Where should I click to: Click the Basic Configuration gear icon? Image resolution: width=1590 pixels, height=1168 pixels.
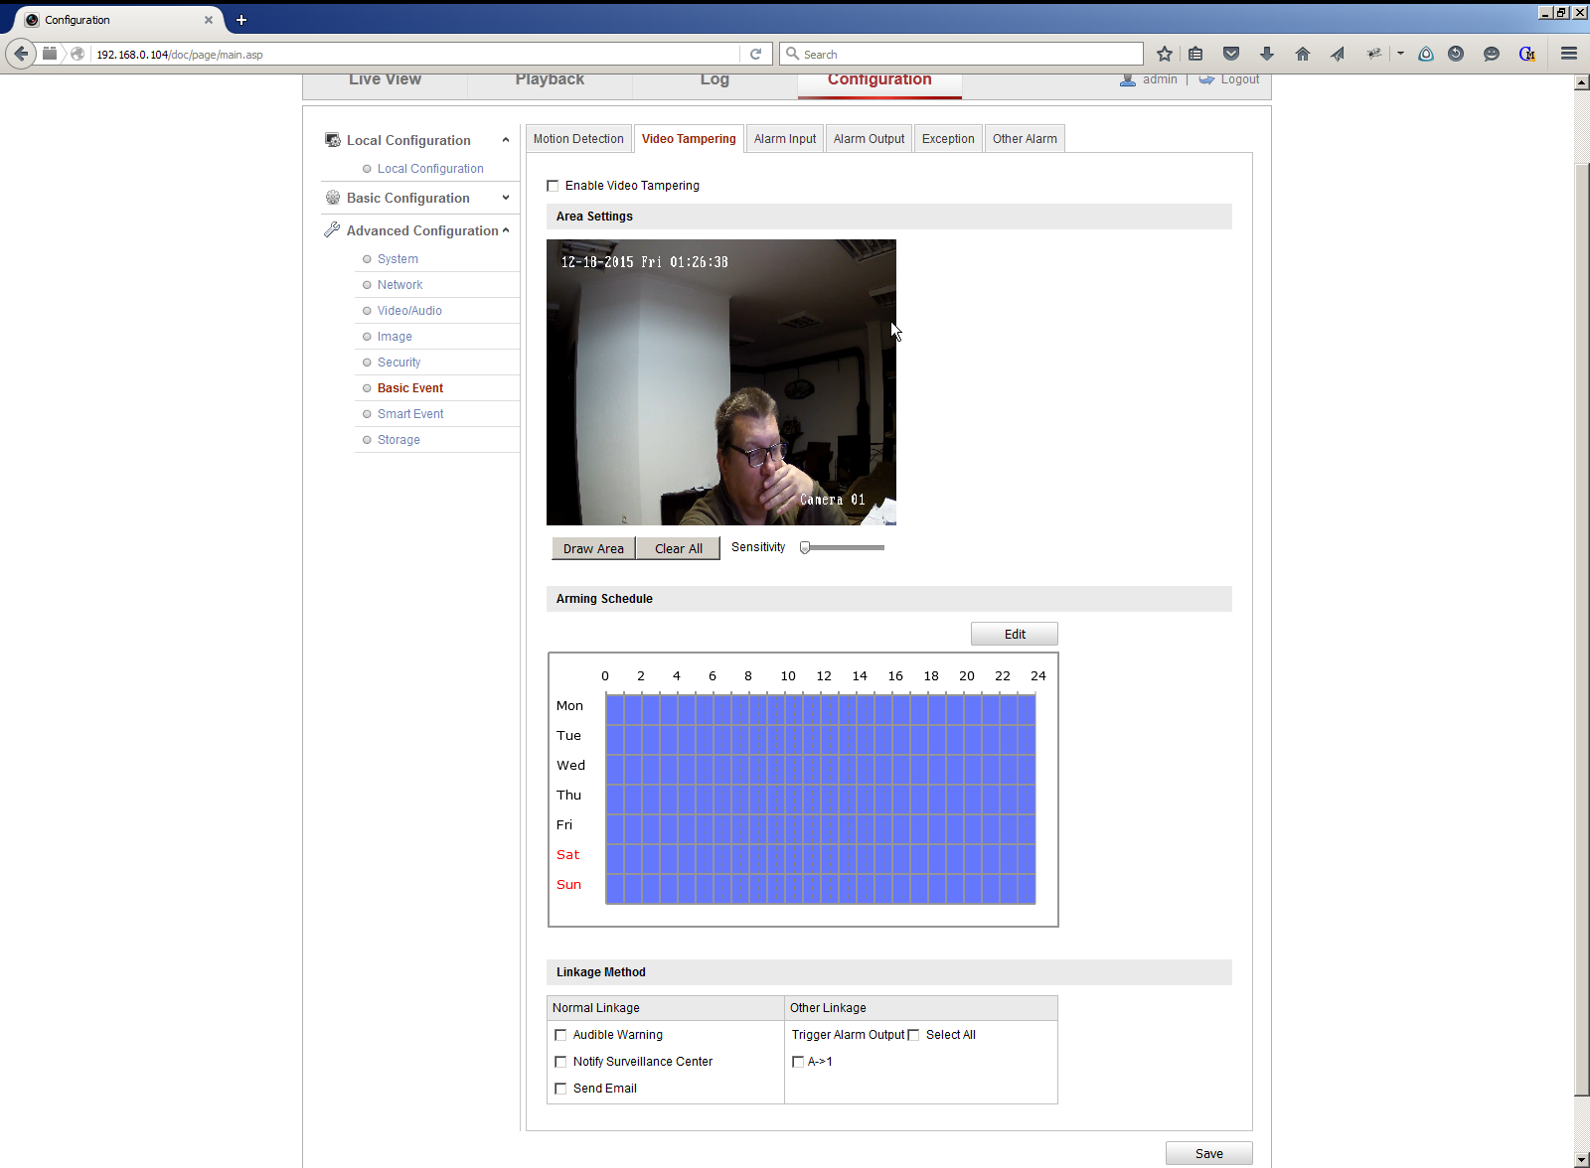tap(333, 198)
